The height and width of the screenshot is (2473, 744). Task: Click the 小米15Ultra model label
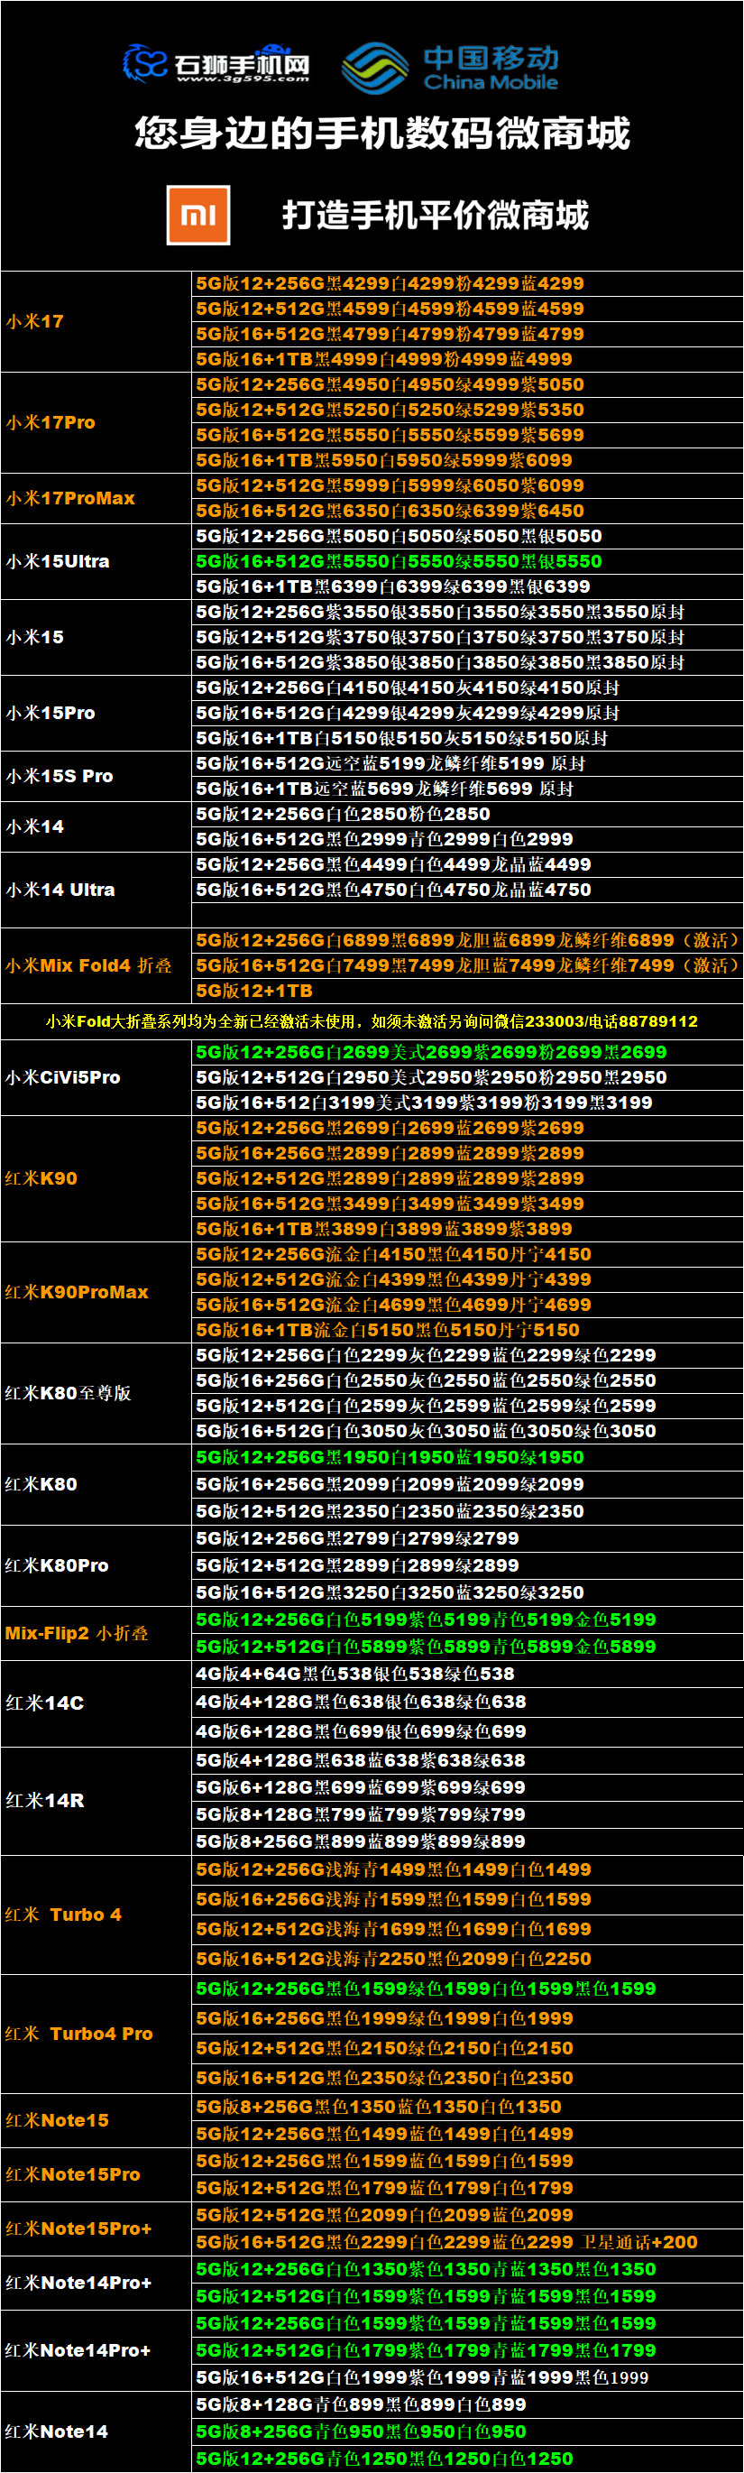(x=58, y=561)
